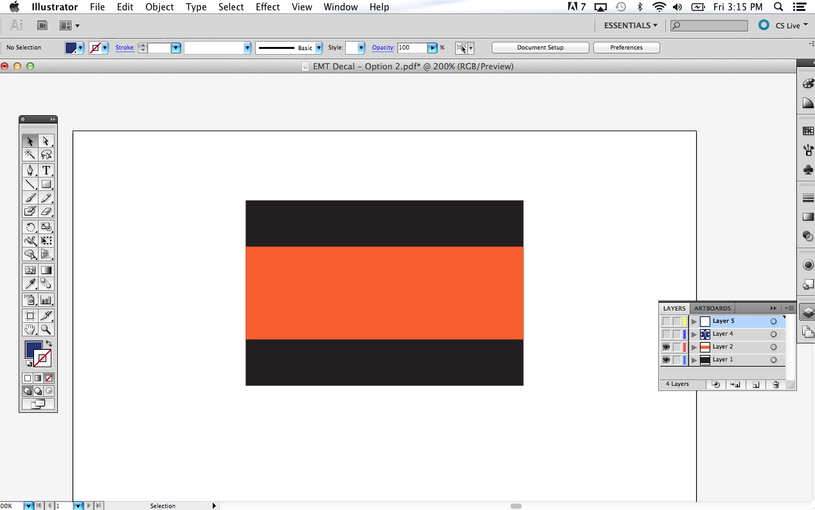815x510 pixels.
Task: Open the Opacity value dropdown arrow
Action: click(x=433, y=48)
